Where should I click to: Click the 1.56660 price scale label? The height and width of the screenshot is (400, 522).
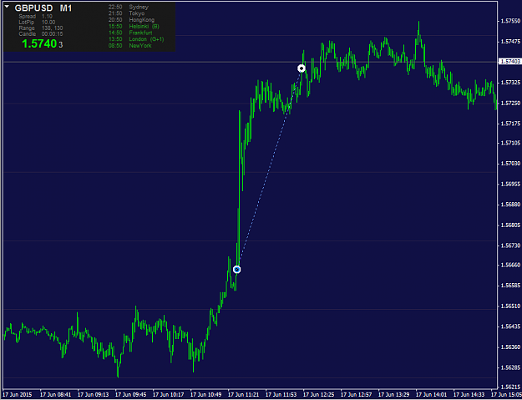[510, 266]
